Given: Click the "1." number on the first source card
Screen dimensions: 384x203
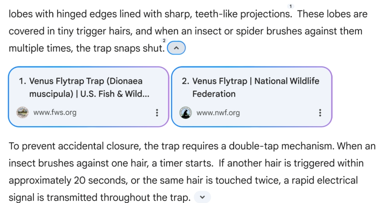Looking at the screenshot, I should click(x=22, y=81).
